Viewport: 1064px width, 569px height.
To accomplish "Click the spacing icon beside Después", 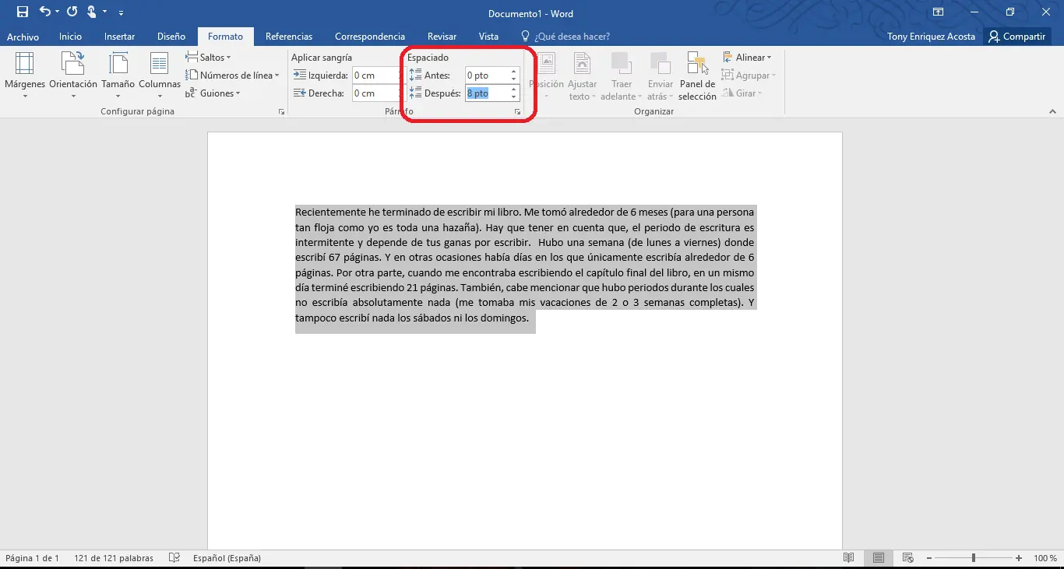I will coord(415,93).
